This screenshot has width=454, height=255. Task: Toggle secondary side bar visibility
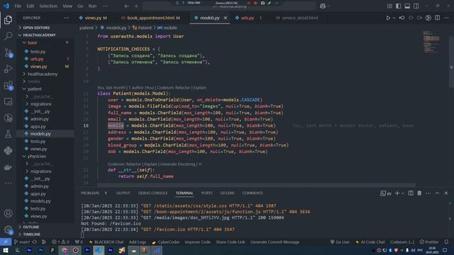click(416, 6)
